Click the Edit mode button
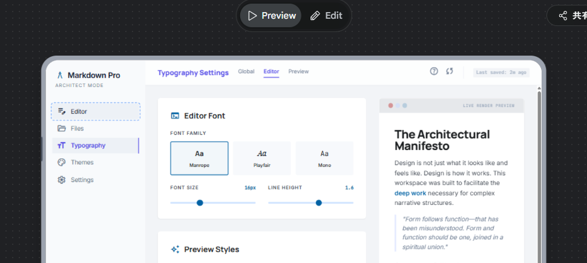Viewport: 587px width, 263px height. click(326, 16)
